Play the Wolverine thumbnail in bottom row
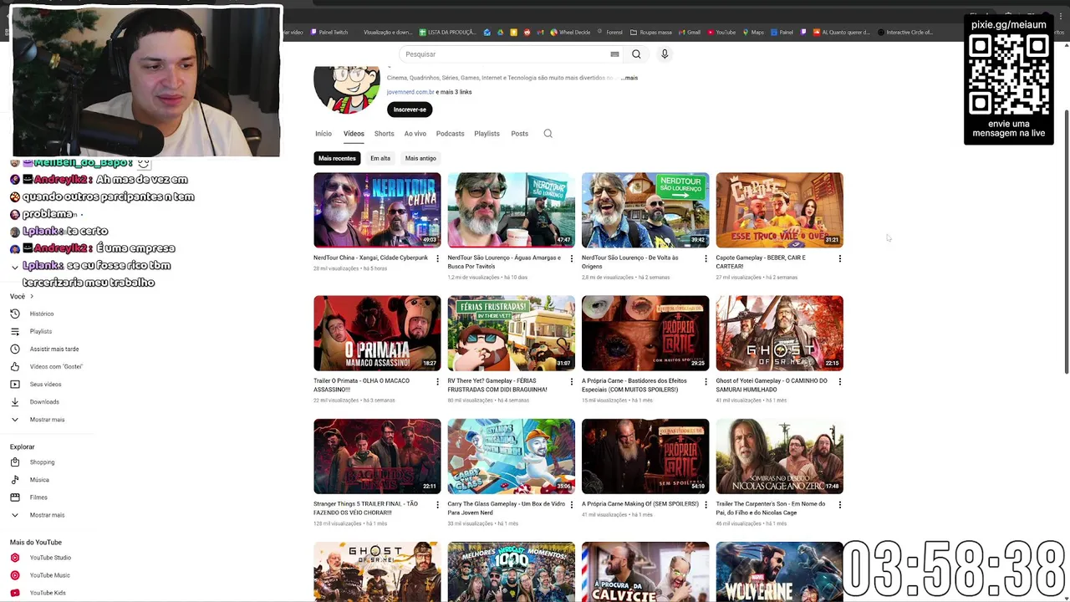The width and height of the screenshot is (1070, 602). [779, 571]
